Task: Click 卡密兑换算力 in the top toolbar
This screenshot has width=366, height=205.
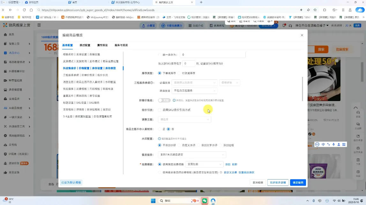Action: click(x=172, y=26)
